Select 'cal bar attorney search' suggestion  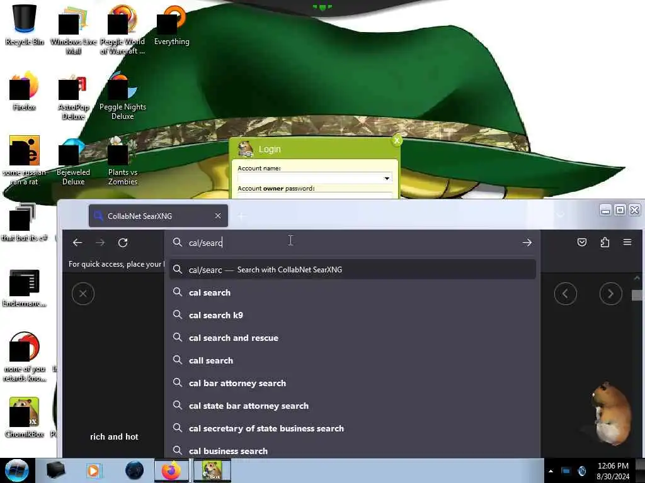(x=353, y=383)
